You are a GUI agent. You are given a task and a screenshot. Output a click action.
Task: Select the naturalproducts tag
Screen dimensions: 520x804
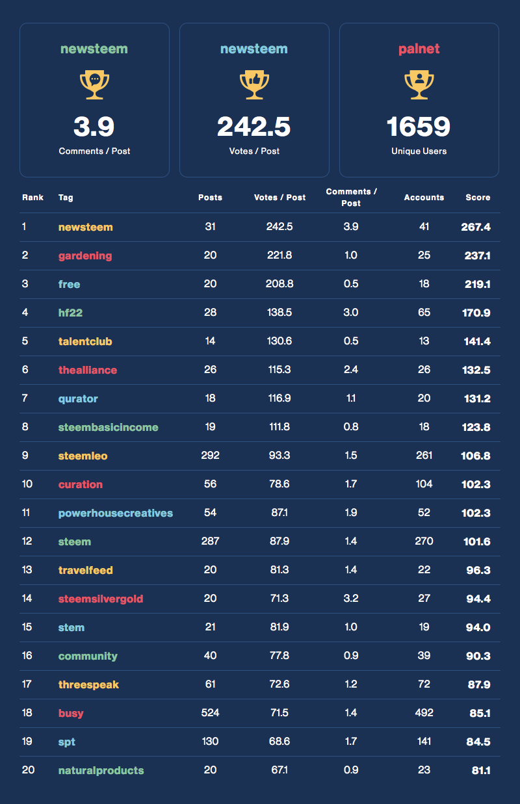pos(101,770)
